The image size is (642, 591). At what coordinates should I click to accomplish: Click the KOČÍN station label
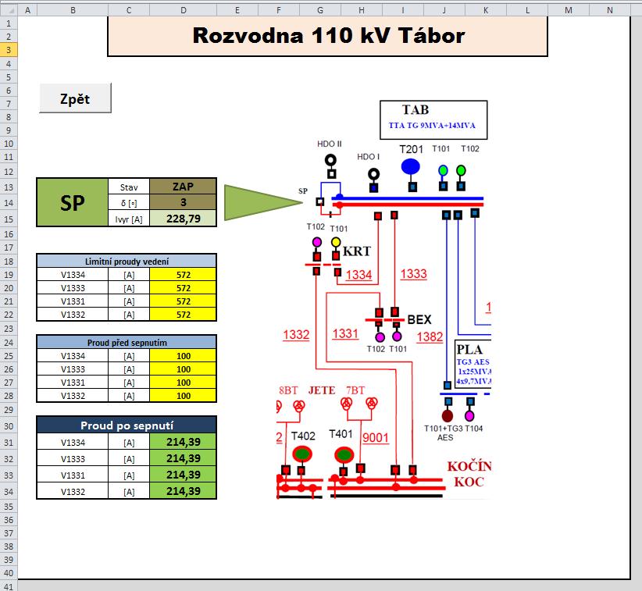pos(469,466)
